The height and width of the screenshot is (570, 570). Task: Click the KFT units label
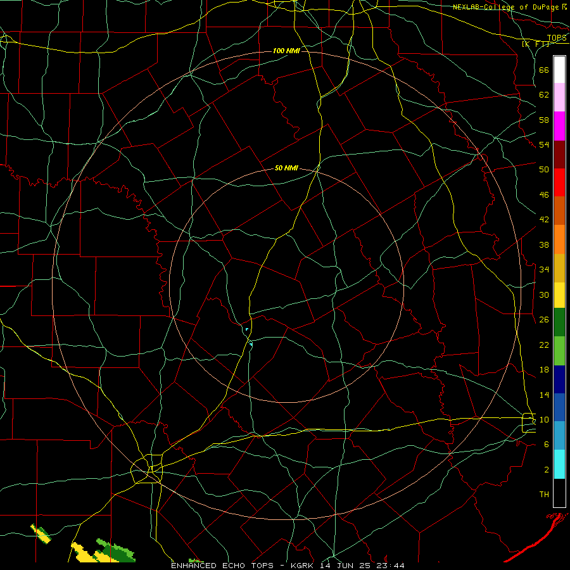click(x=535, y=44)
